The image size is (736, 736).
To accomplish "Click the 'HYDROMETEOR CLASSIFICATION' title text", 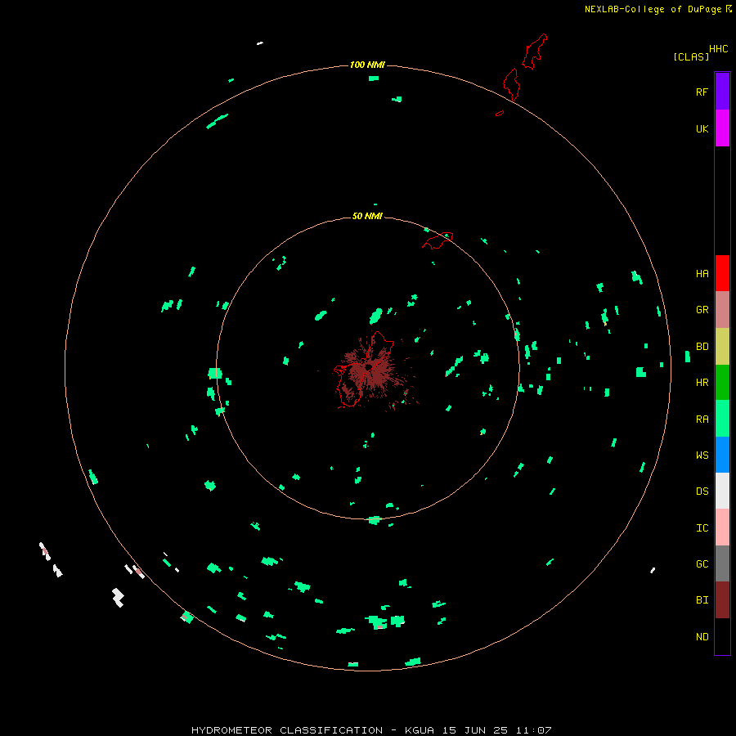I will click(287, 730).
